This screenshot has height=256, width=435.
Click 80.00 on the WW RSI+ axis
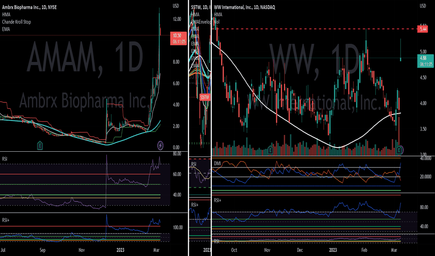click(424, 207)
